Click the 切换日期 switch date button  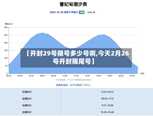[91, 12]
